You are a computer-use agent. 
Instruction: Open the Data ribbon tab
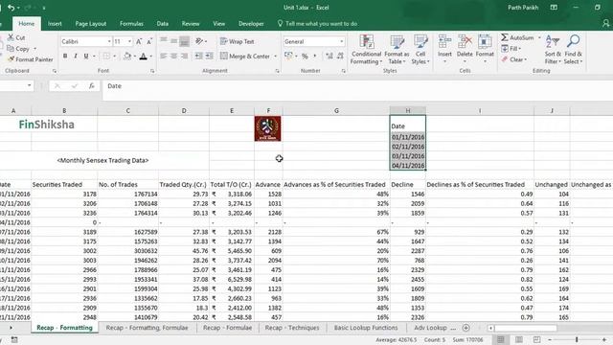tap(162, 23)
